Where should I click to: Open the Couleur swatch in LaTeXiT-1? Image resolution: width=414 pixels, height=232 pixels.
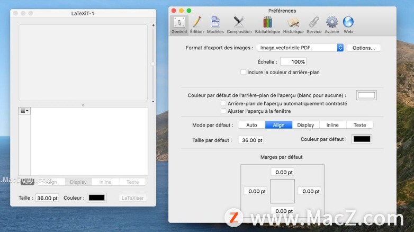(x=97, y=198)
